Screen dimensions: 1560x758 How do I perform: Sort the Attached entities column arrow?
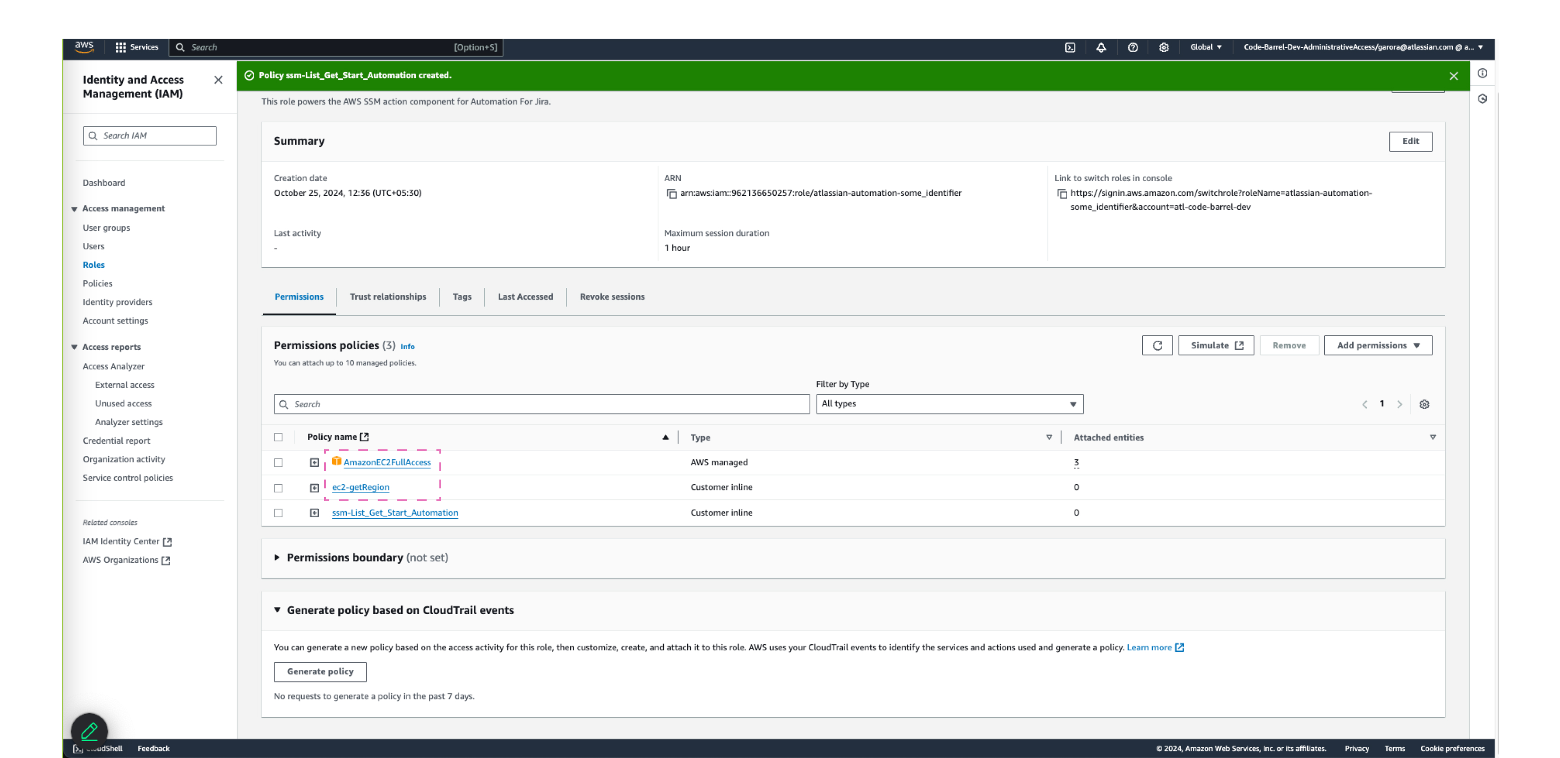(x=1432, y=438)
